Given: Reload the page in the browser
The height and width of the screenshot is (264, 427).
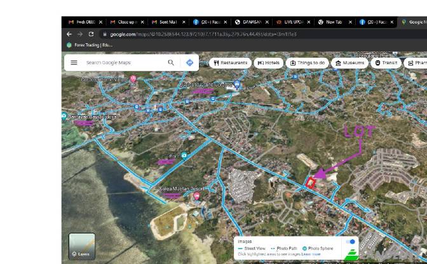Looking at the screenshot, I should [91, 34].
